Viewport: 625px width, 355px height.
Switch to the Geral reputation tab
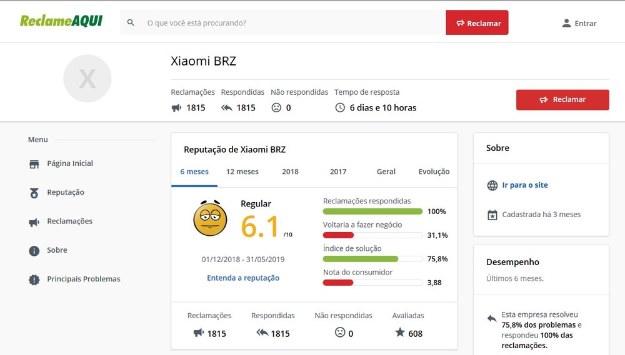click(386, 172)
